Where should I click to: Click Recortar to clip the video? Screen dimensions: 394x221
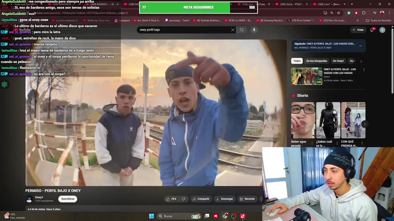(x=247, y=199)
